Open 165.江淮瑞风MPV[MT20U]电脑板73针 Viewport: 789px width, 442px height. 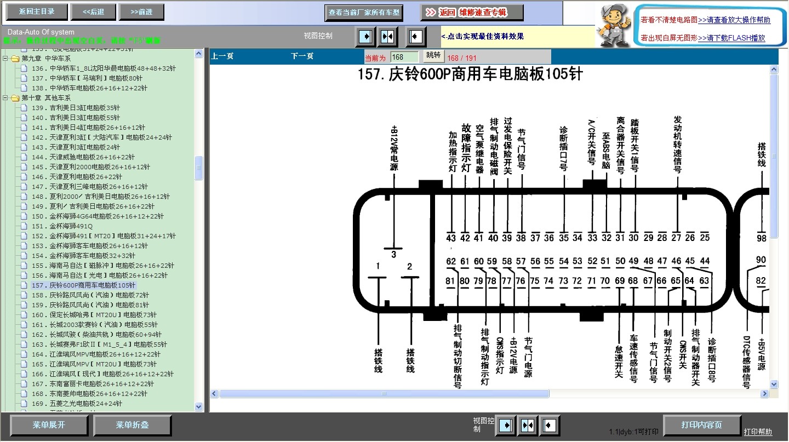[x=94, y=364]
